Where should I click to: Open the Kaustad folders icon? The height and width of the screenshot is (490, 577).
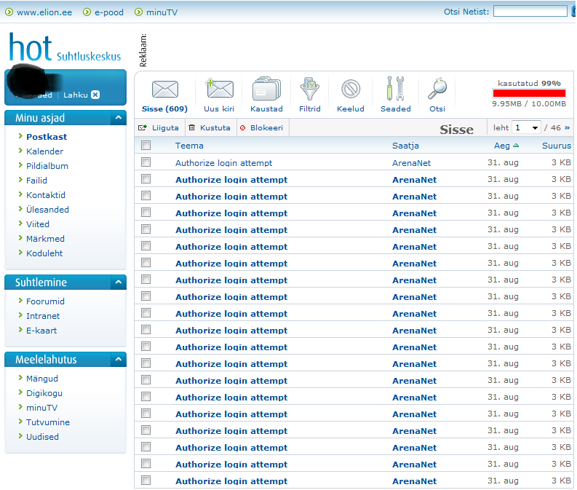266,89
